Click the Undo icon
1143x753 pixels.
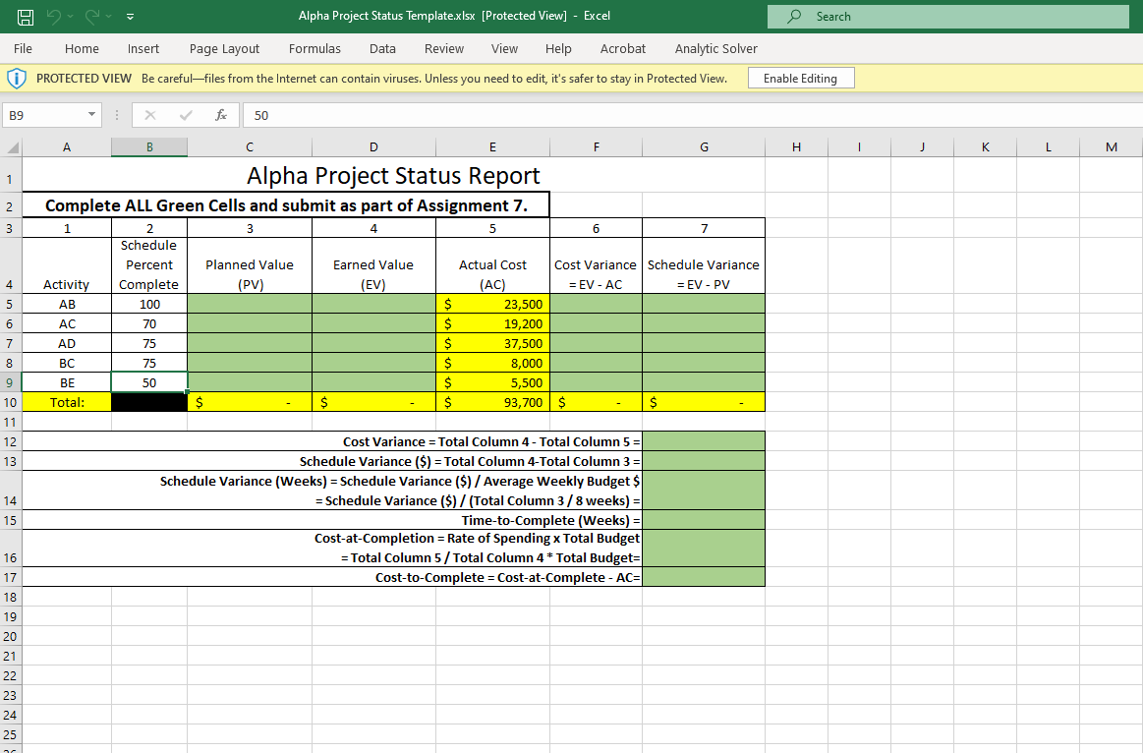click(56, 16)
